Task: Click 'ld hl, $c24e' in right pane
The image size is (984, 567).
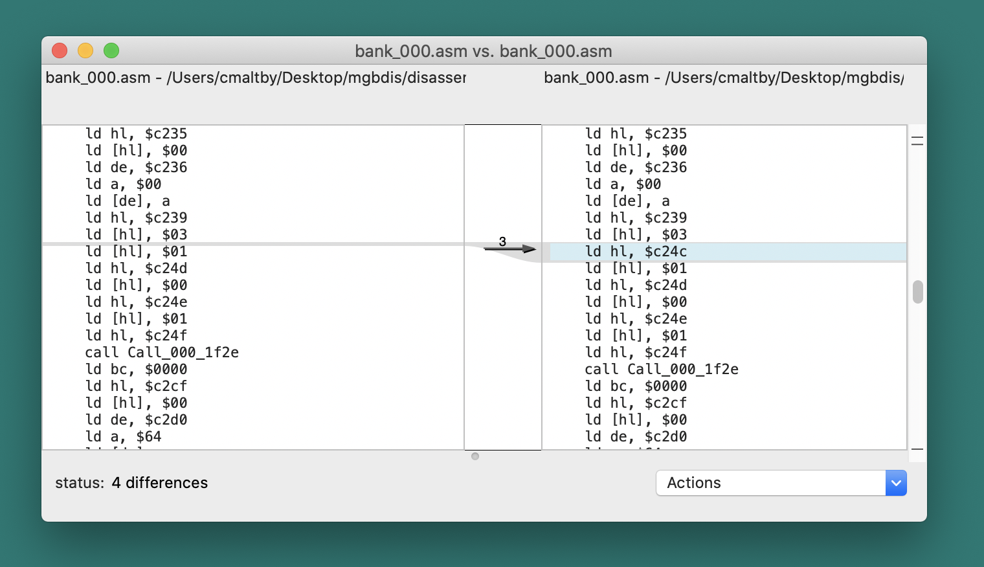Action: (636, 319)
